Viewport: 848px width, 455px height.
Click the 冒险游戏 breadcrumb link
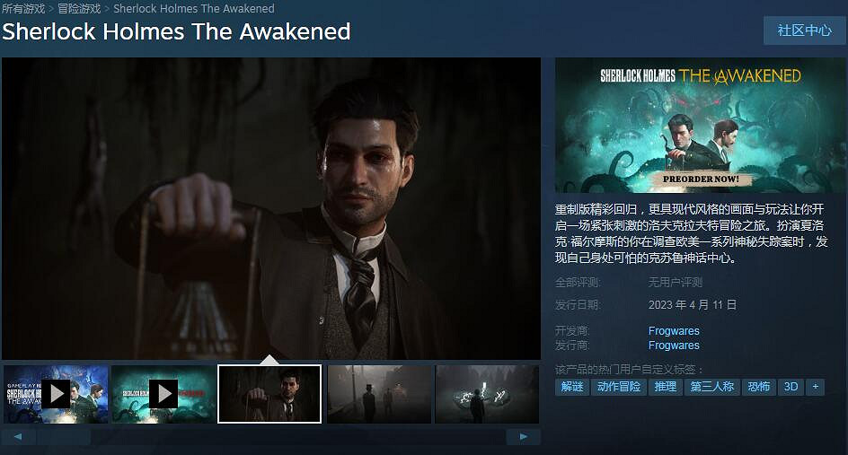coord(79,9)
